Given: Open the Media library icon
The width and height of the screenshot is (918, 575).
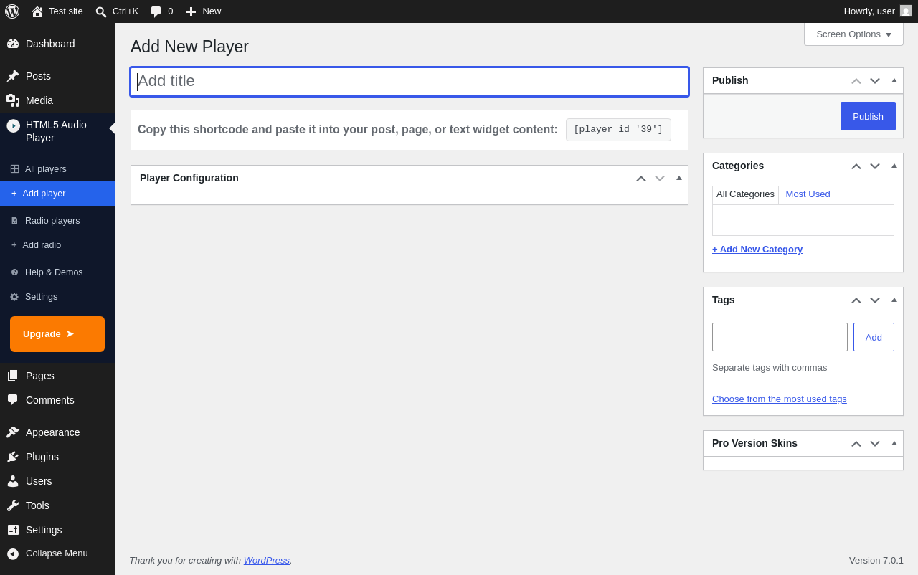Looking at the screenshot, I should click(x=13, y=100).
